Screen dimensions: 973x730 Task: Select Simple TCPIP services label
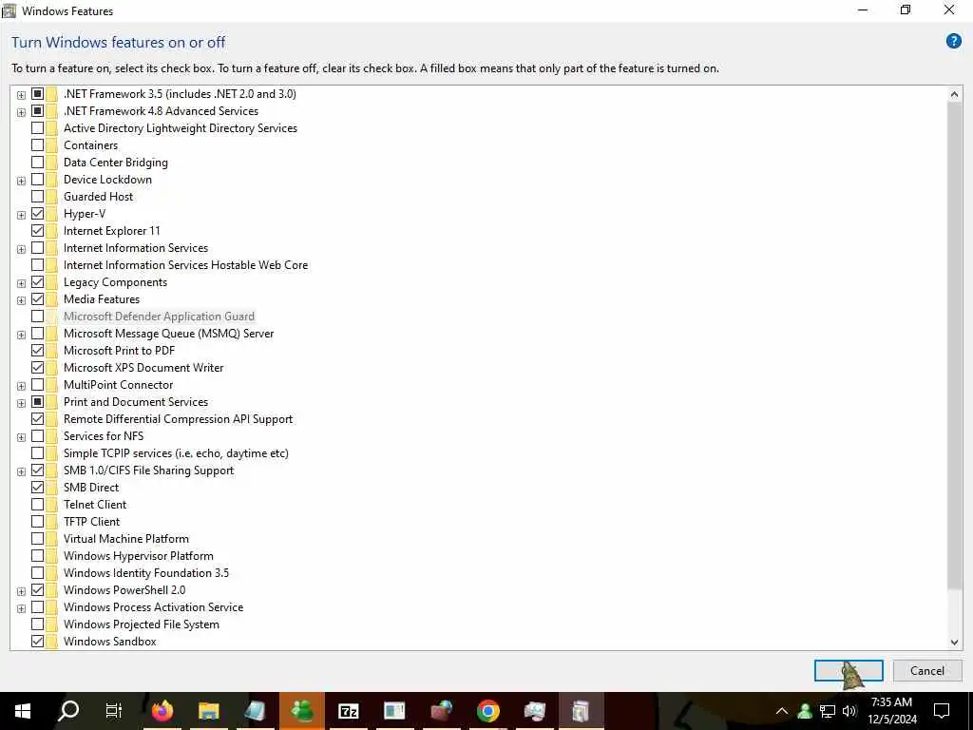pyautogui.click(x=176, y=453)
